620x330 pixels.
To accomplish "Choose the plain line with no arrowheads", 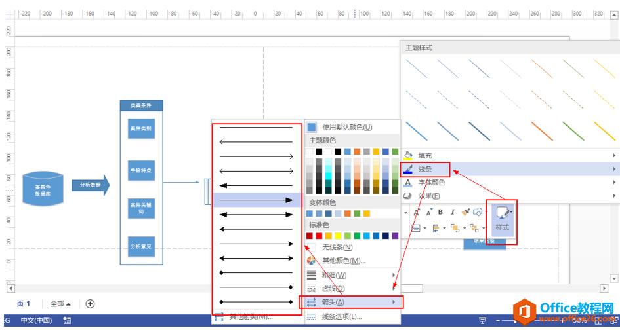I will [x=257, y=128].
